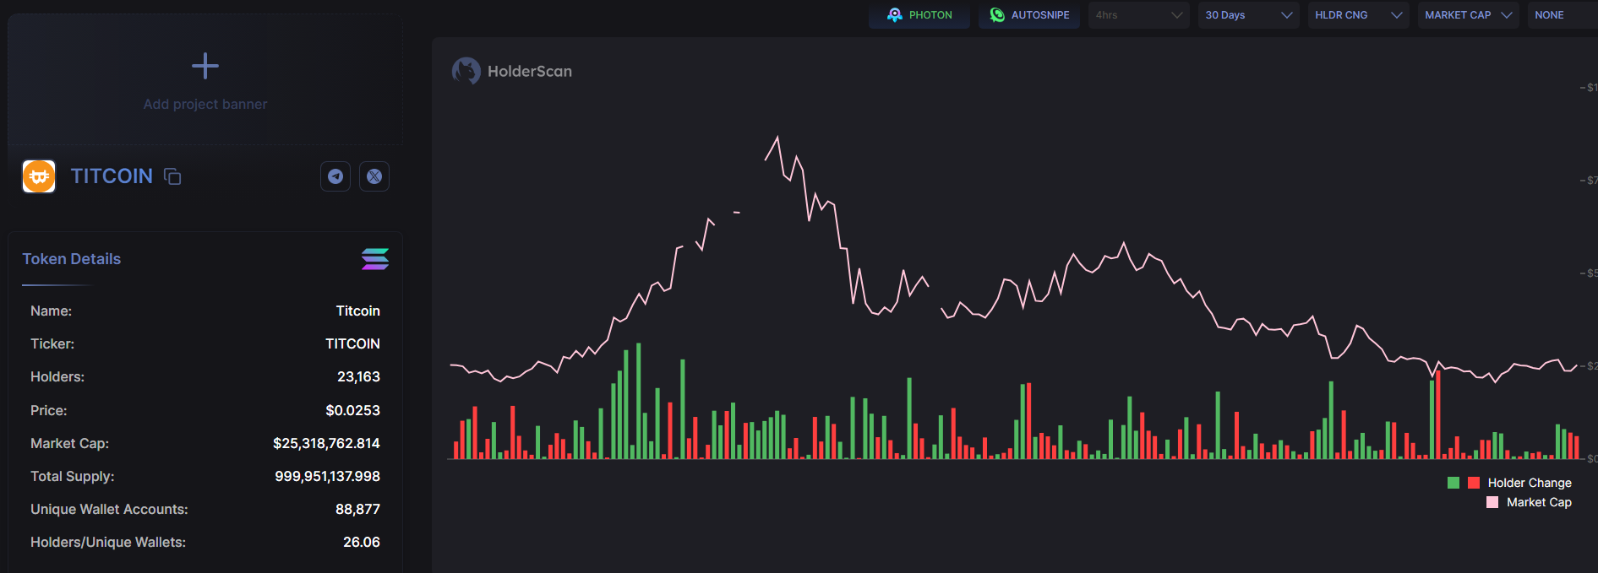This screenshot has width=1598, height=573.
Task: Click the Add project banner text
Action: (x=205, y=104)
